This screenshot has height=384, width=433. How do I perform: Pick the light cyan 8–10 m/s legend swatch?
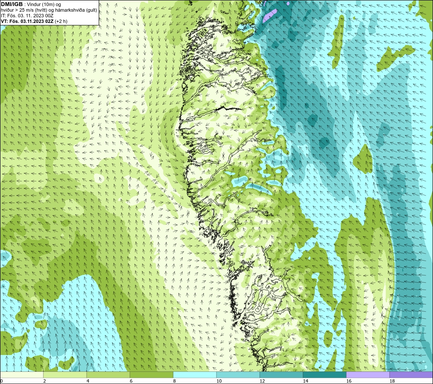coord(195,374)
